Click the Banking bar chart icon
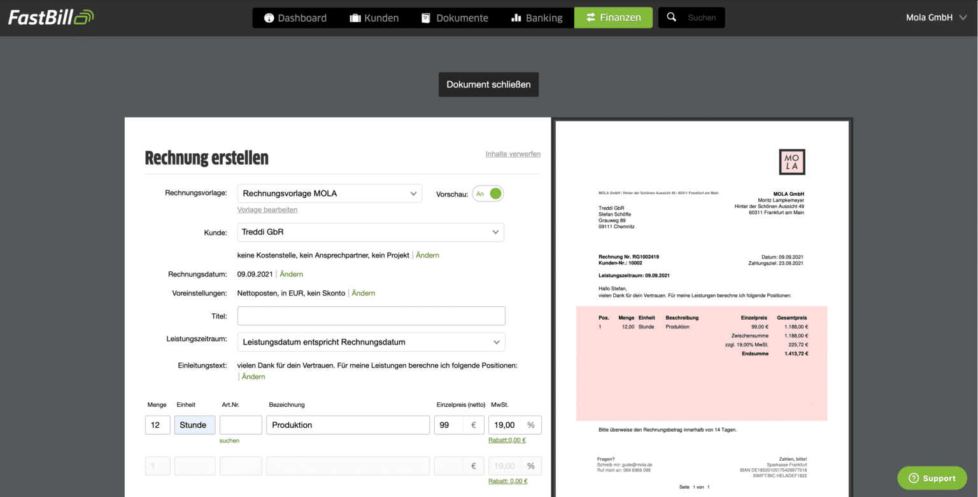The height and width of the screenshot is (497, 978). click(x=516, y=18)
